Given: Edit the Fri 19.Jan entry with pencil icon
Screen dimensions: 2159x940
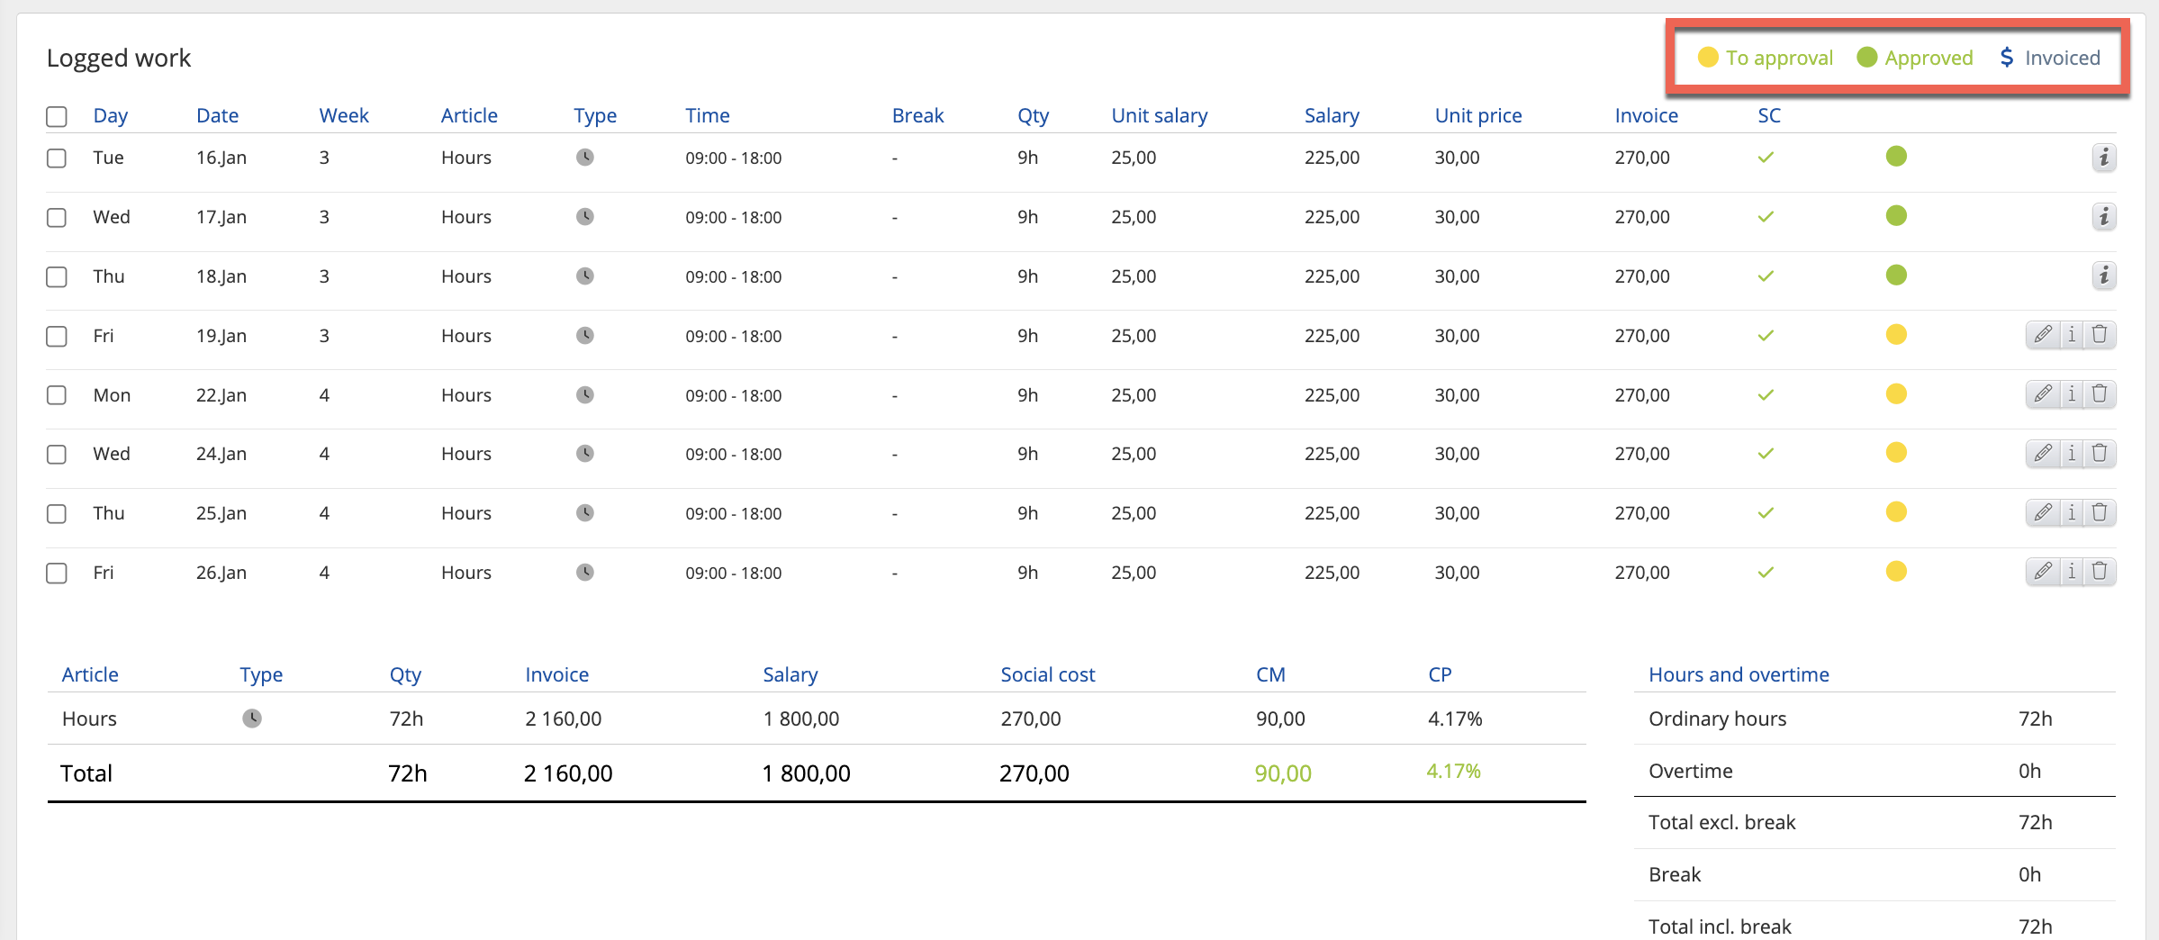Looking at the screenshot, I should [x=2043, y=335].
